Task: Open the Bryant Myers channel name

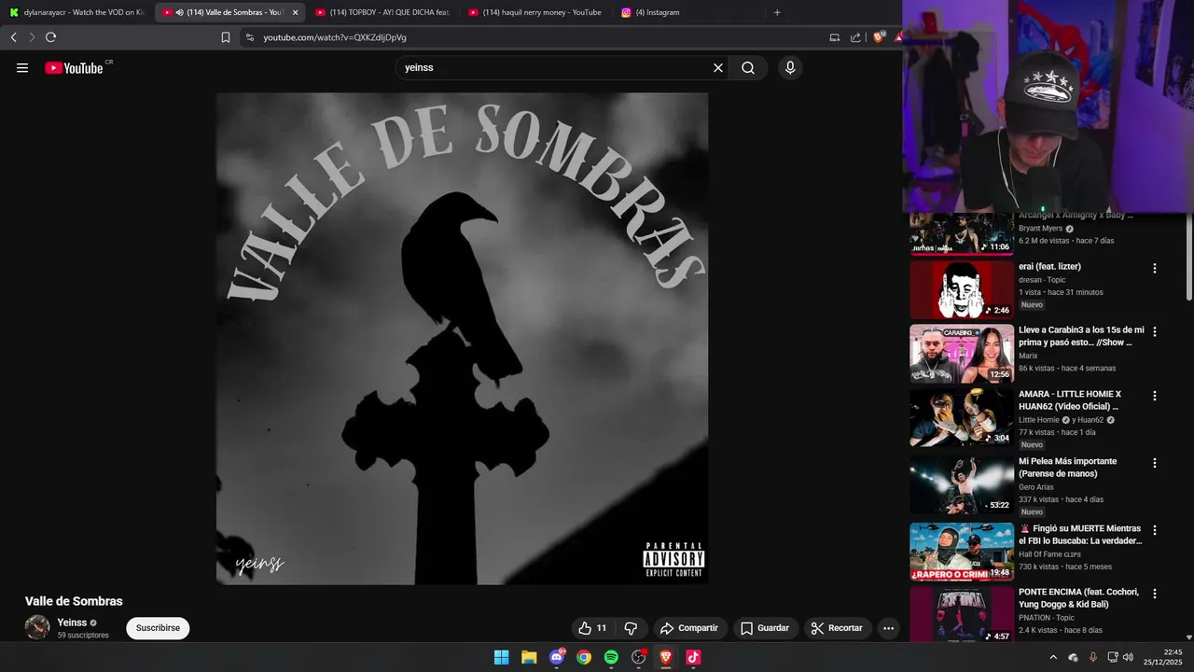Action: pyautogui.click(x=1041, y=228)
